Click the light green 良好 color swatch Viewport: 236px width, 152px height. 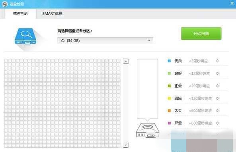169,73
